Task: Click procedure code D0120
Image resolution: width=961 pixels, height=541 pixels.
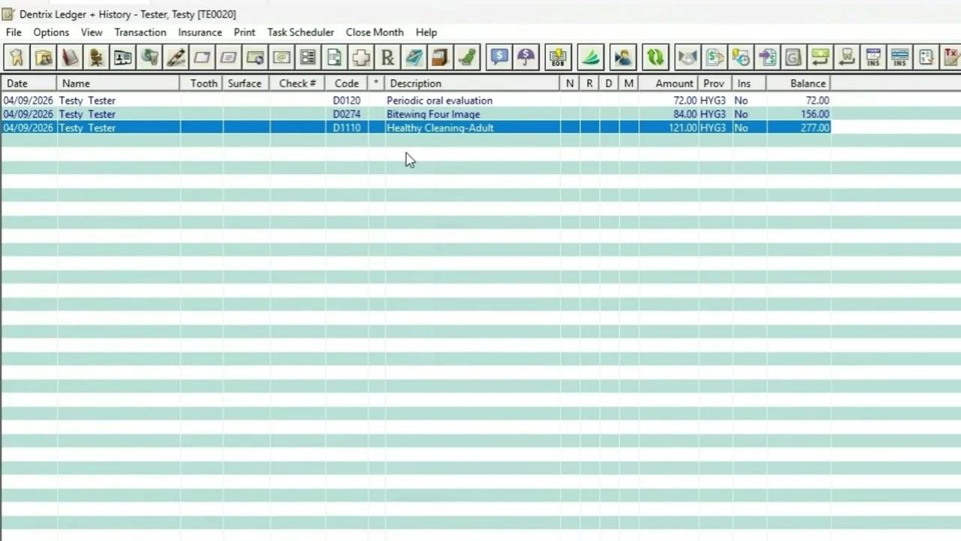Action: point(347,101)
